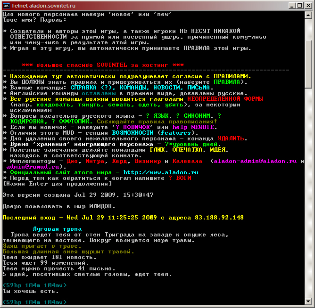
Task: Minimize the Telnet window
Action: click(292, 6)
